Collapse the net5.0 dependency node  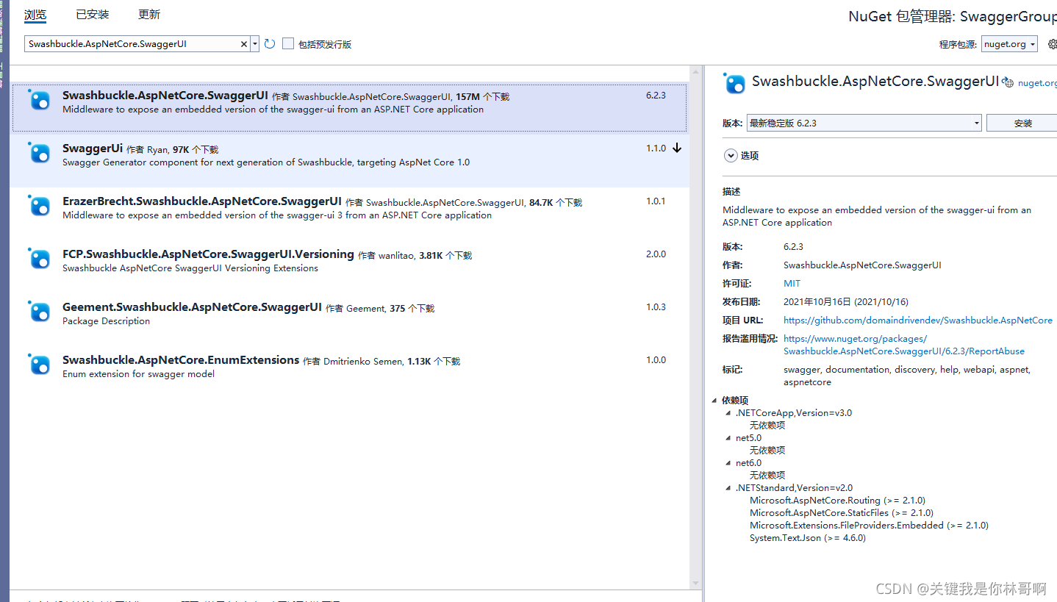coord(728,438)
